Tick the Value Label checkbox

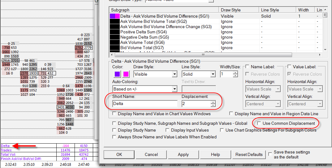click(x=289, y=67)
